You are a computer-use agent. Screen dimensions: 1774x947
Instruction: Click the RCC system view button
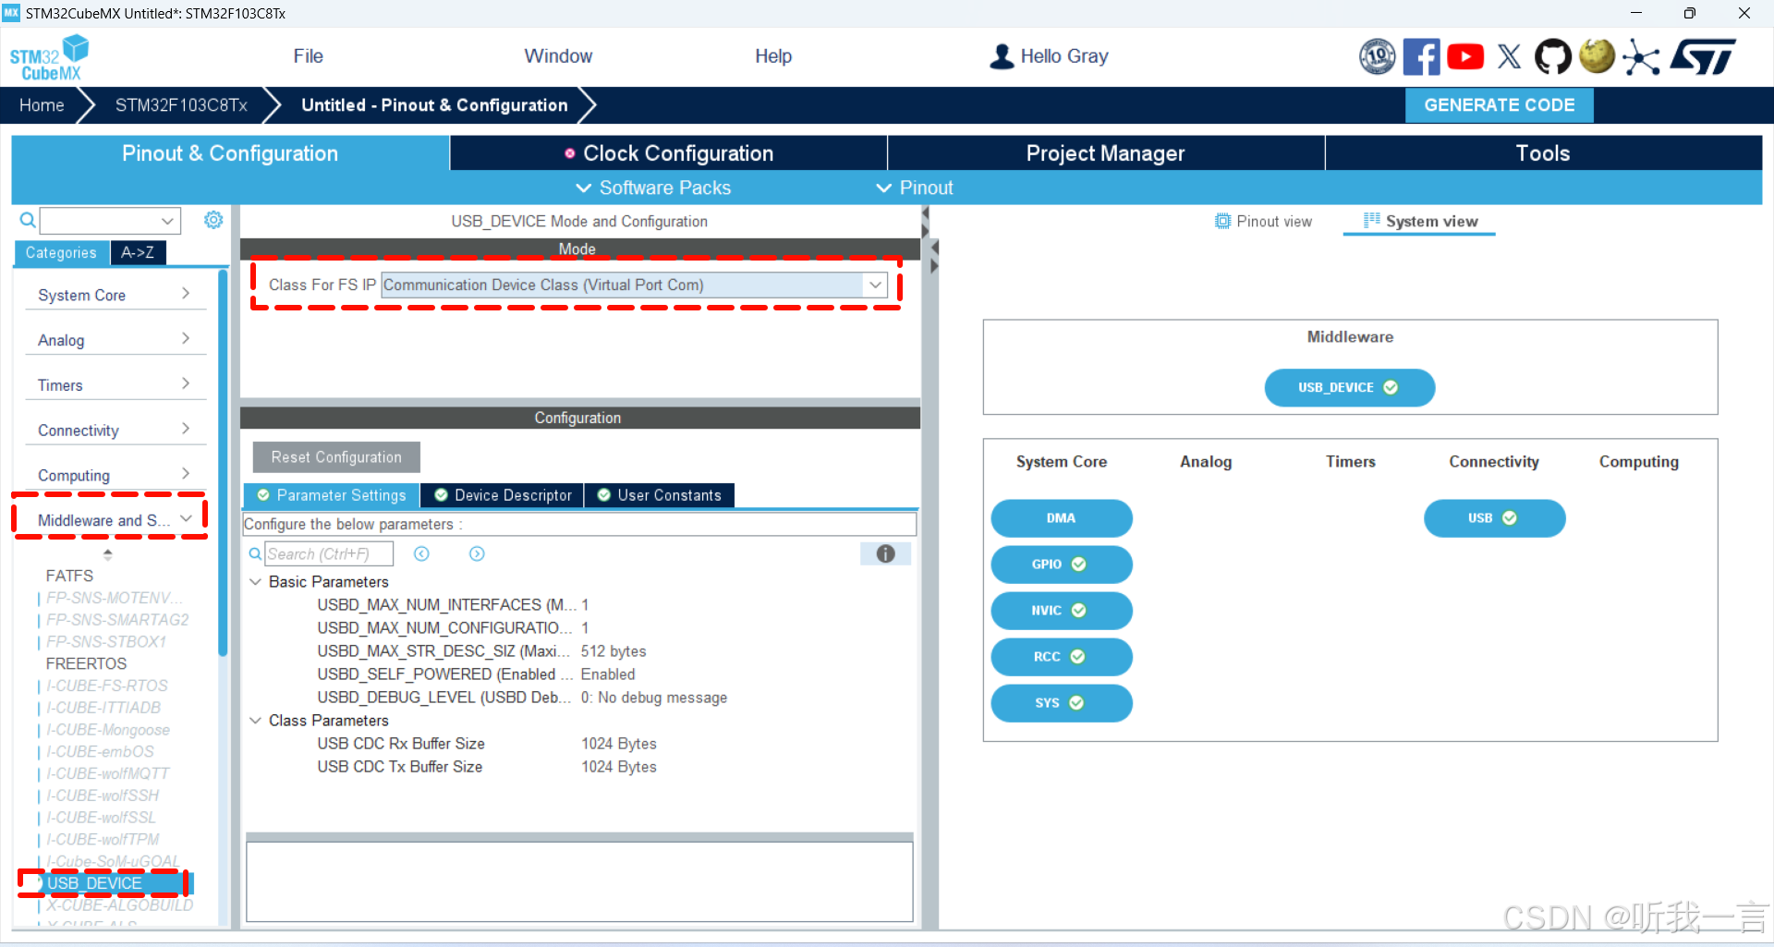pos(1062,657)
